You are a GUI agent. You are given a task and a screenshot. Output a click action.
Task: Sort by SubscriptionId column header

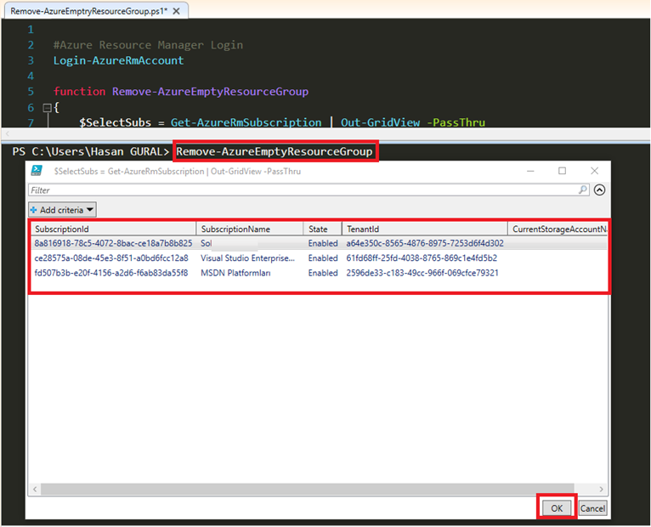(x=113, y=229)
